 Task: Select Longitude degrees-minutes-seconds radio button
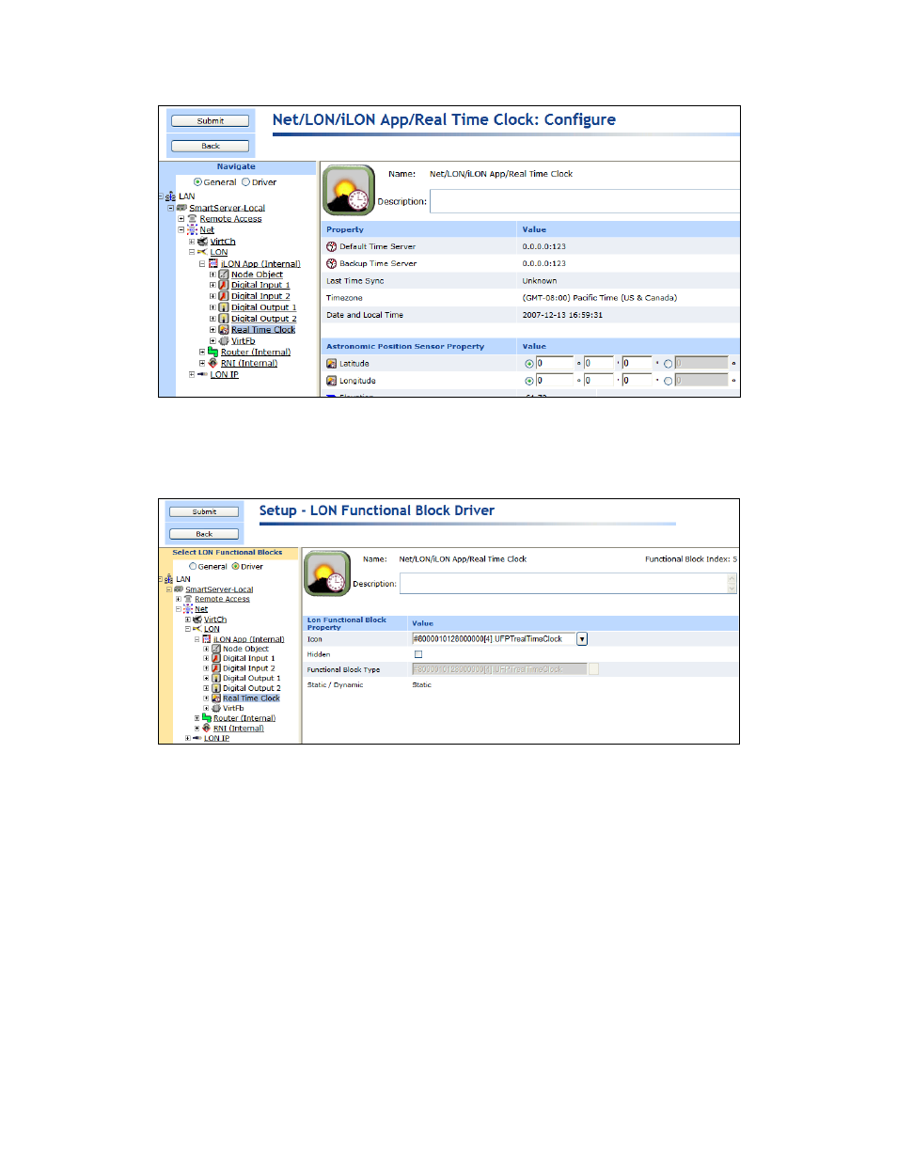click(529, 381)
